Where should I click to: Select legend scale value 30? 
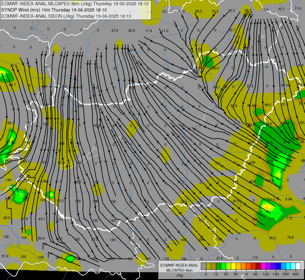226,274
